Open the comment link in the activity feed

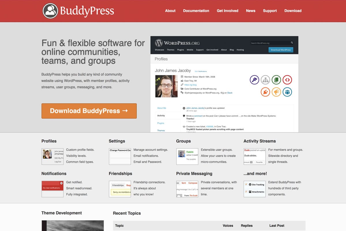pos(198,116)
